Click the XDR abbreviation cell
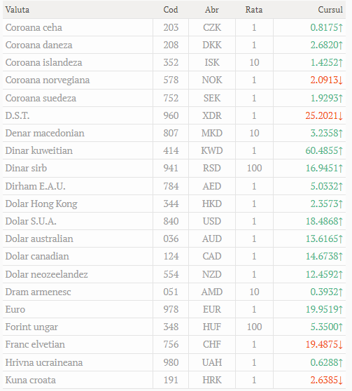This screenshot has height=391, width=352. point(212,115)
